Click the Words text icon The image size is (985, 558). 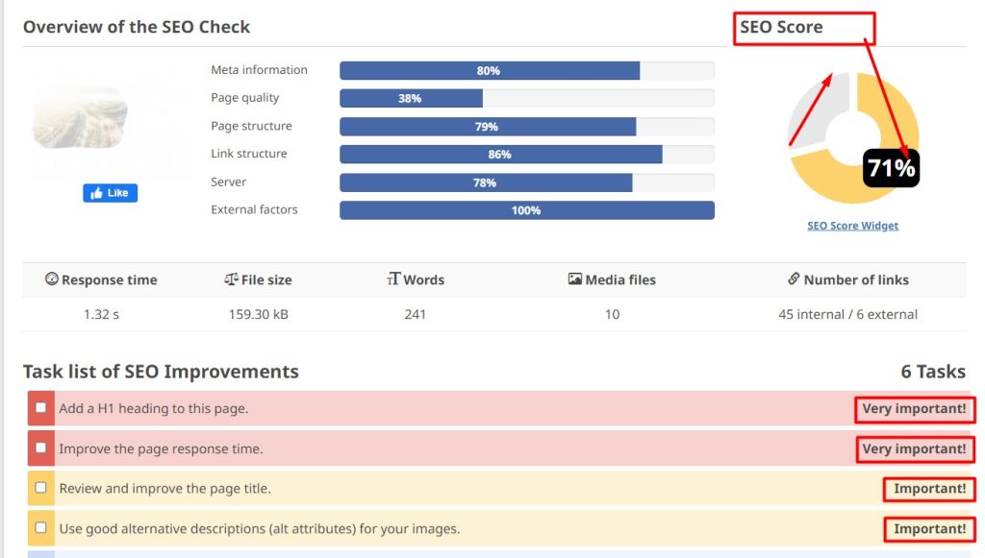(x=392, y=279)
